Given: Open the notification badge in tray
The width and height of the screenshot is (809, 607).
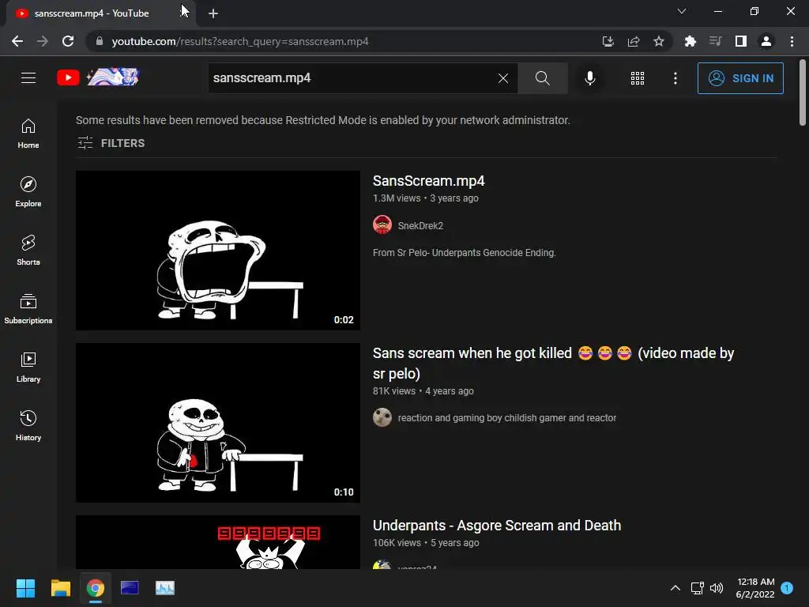Looking at the screenshot, I should click(787, 588).
